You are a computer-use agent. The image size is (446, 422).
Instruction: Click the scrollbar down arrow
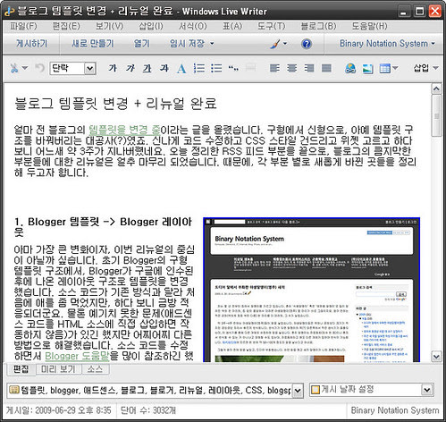click(436, 356)
